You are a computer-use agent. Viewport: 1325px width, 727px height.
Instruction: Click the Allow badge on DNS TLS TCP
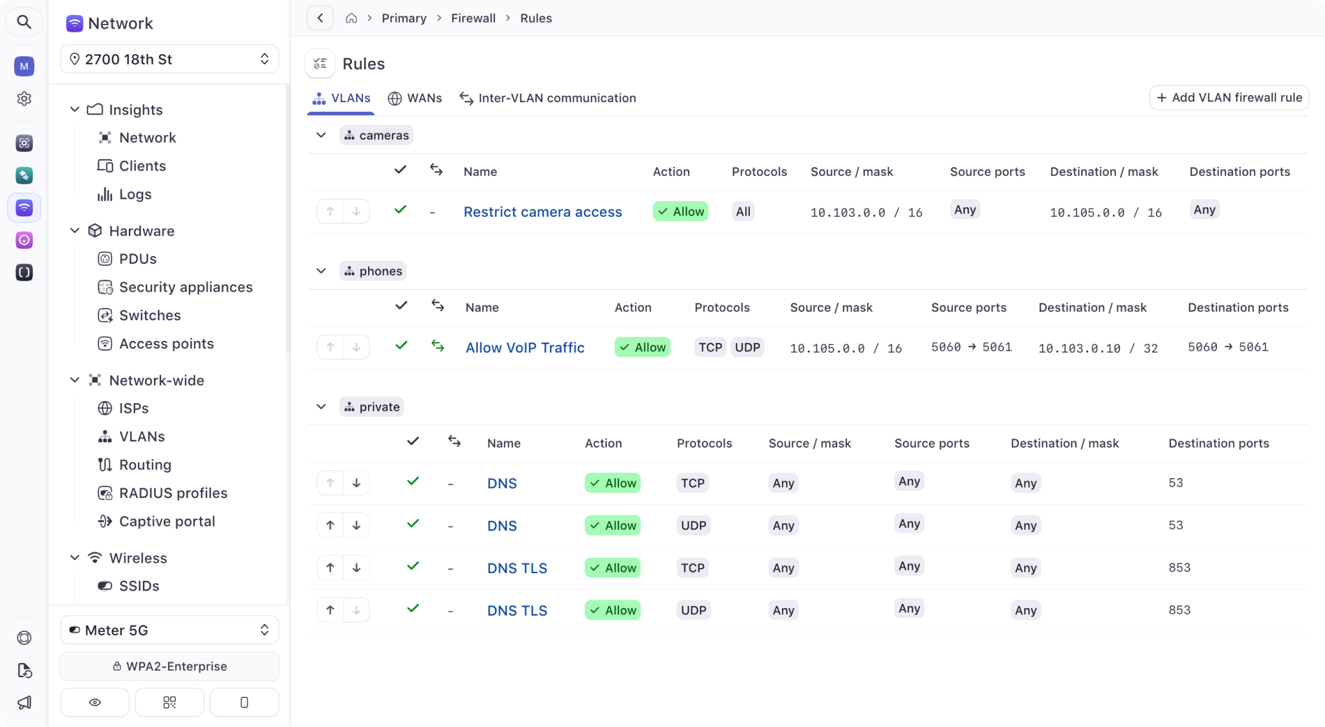click(x=613, y=568)
